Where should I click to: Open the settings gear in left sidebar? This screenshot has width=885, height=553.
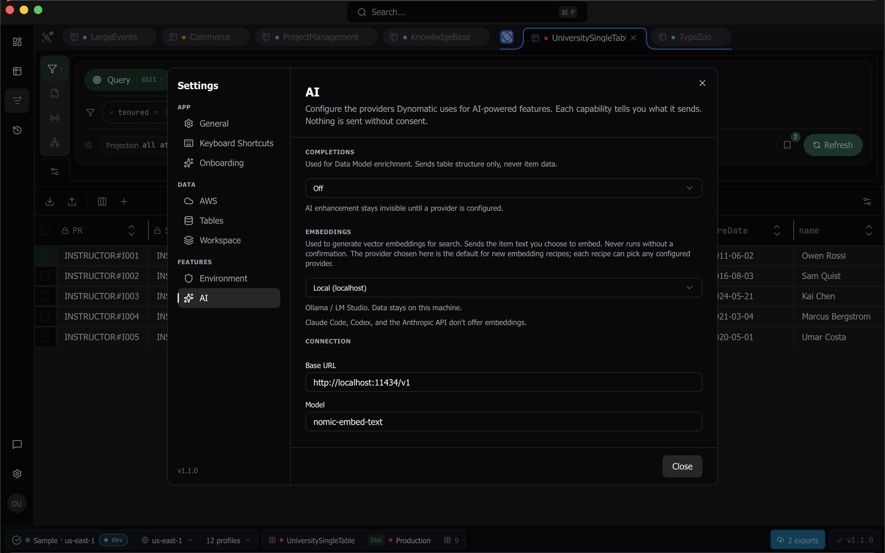(x=17, y=474)
